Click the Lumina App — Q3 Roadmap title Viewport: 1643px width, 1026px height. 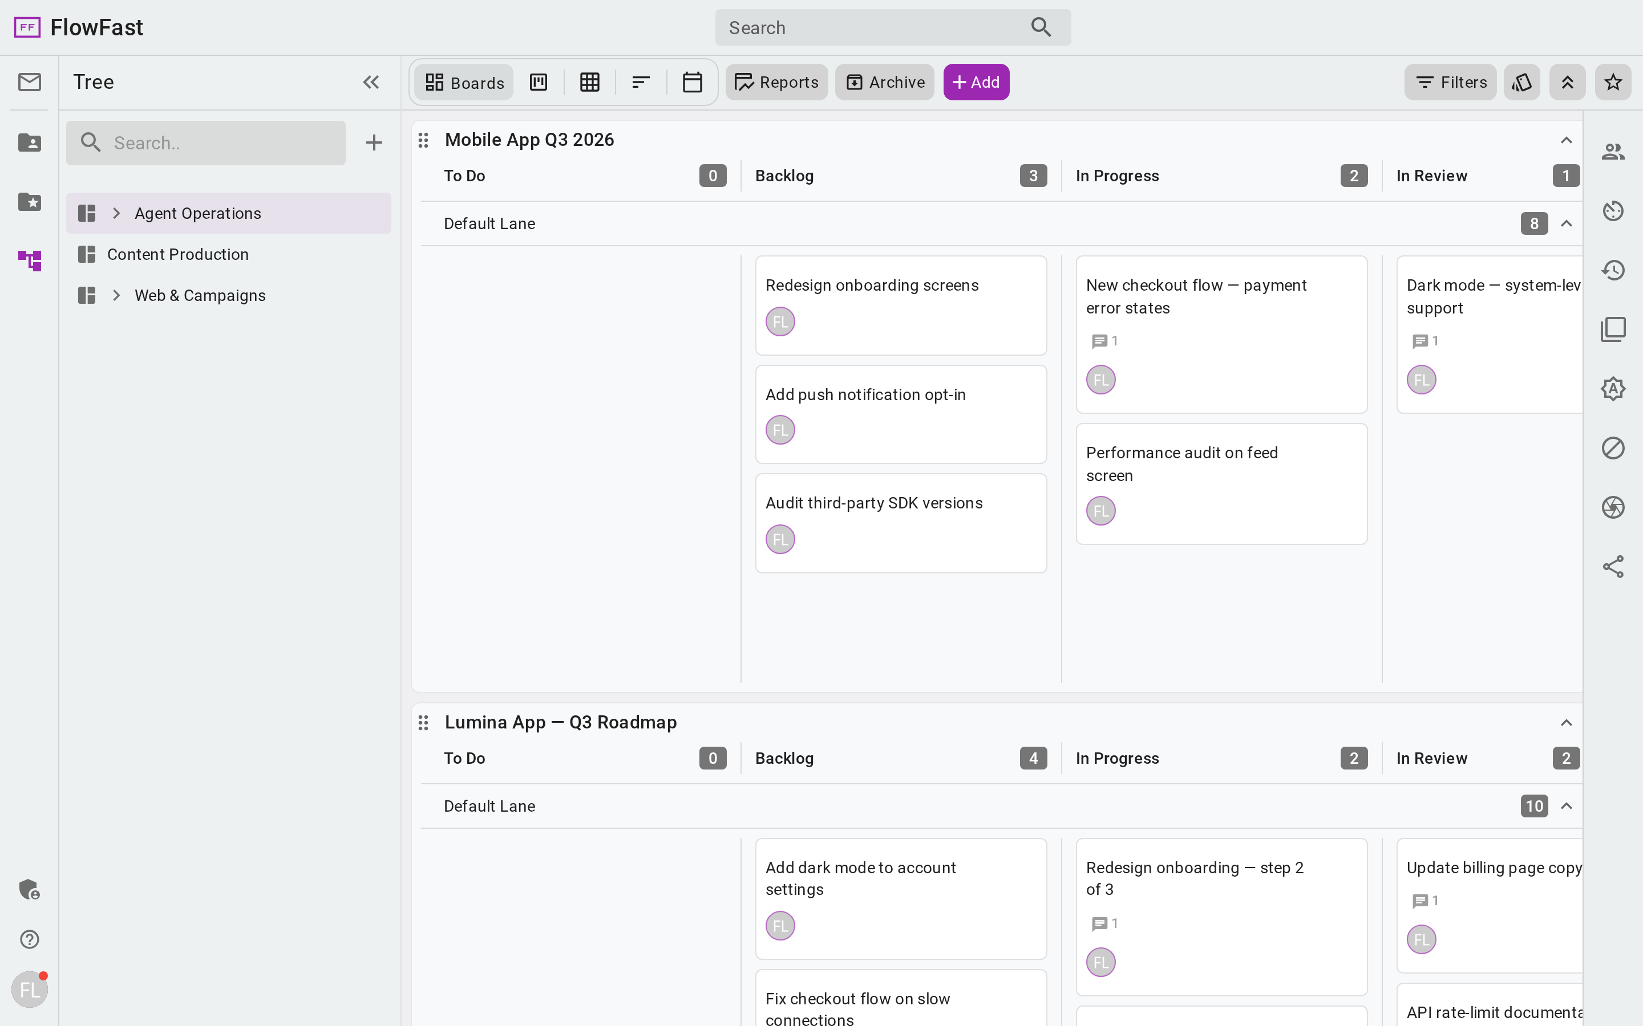[x=561, y=723]
